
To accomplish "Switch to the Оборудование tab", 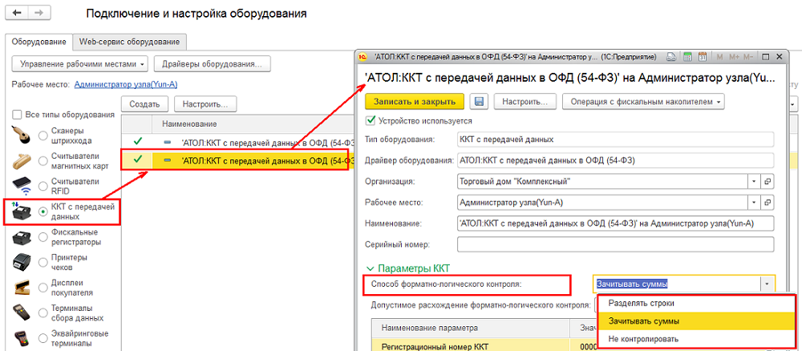I will point(38,42).
